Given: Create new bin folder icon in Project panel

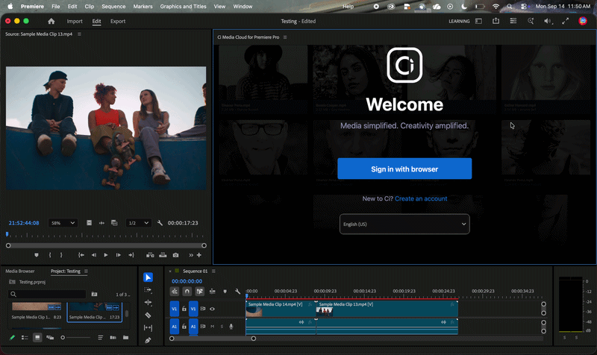Looking at the screenshot, I should click(125, 338).
